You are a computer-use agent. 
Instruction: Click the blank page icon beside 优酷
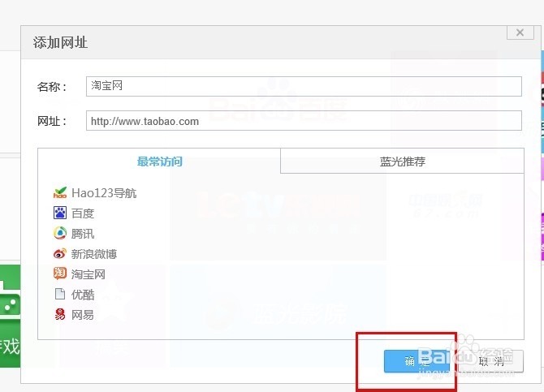point(59,294)
